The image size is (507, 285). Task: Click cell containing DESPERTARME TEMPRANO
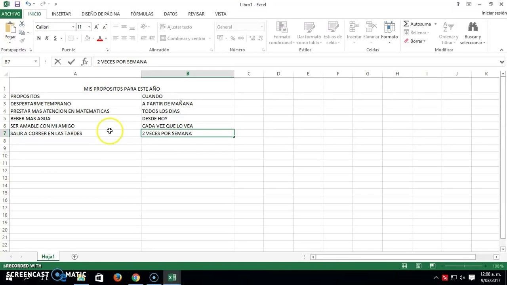point(75,104)
